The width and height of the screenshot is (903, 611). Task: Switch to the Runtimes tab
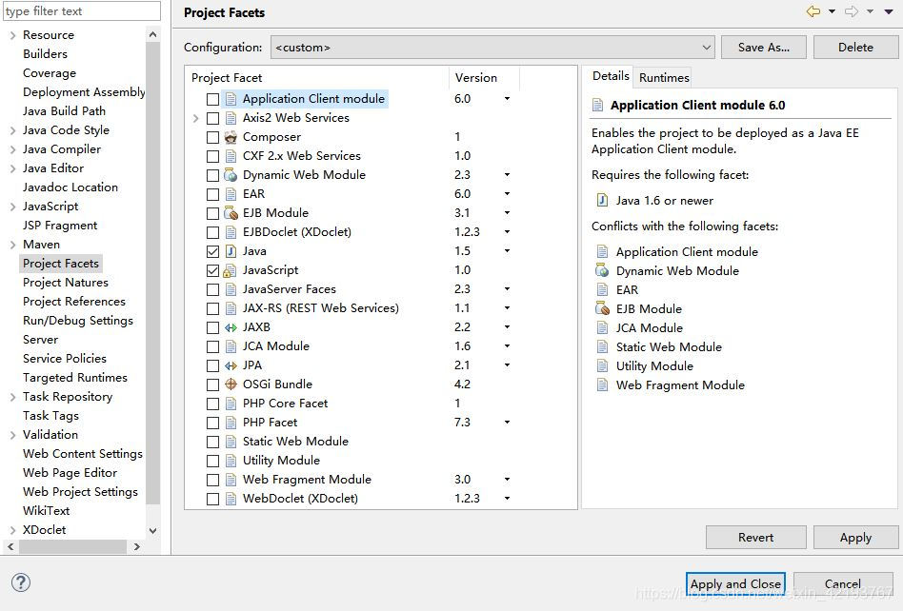664,78
